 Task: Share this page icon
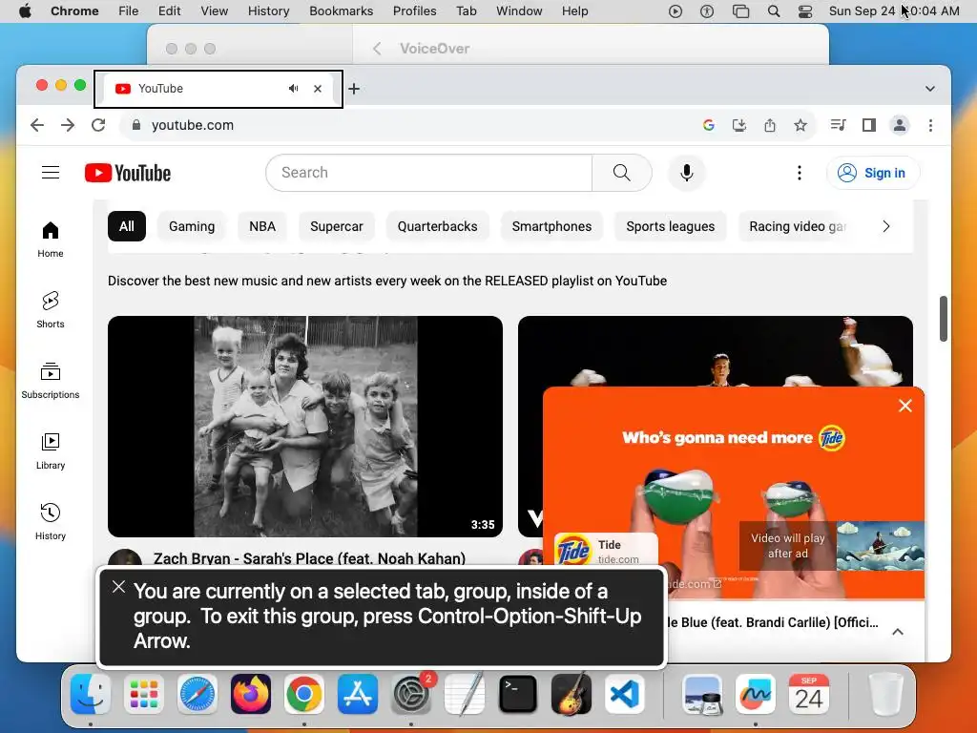[x=770, y=125]
